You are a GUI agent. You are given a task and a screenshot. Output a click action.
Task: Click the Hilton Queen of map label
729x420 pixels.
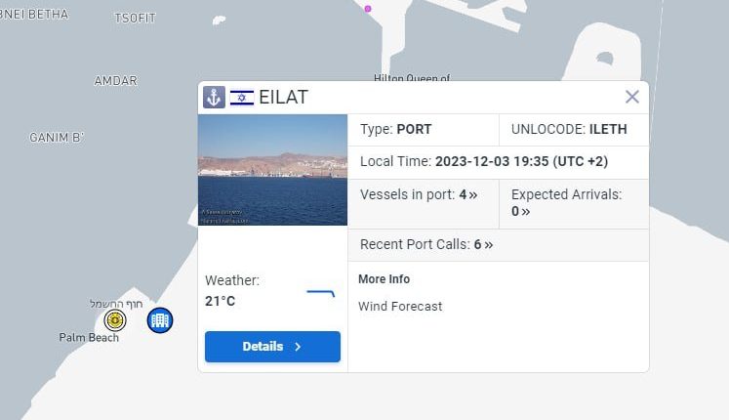[x=412, y=78]
